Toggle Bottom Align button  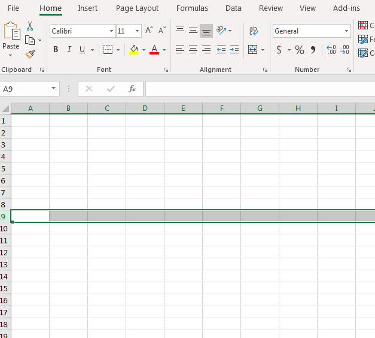point(206,31)
